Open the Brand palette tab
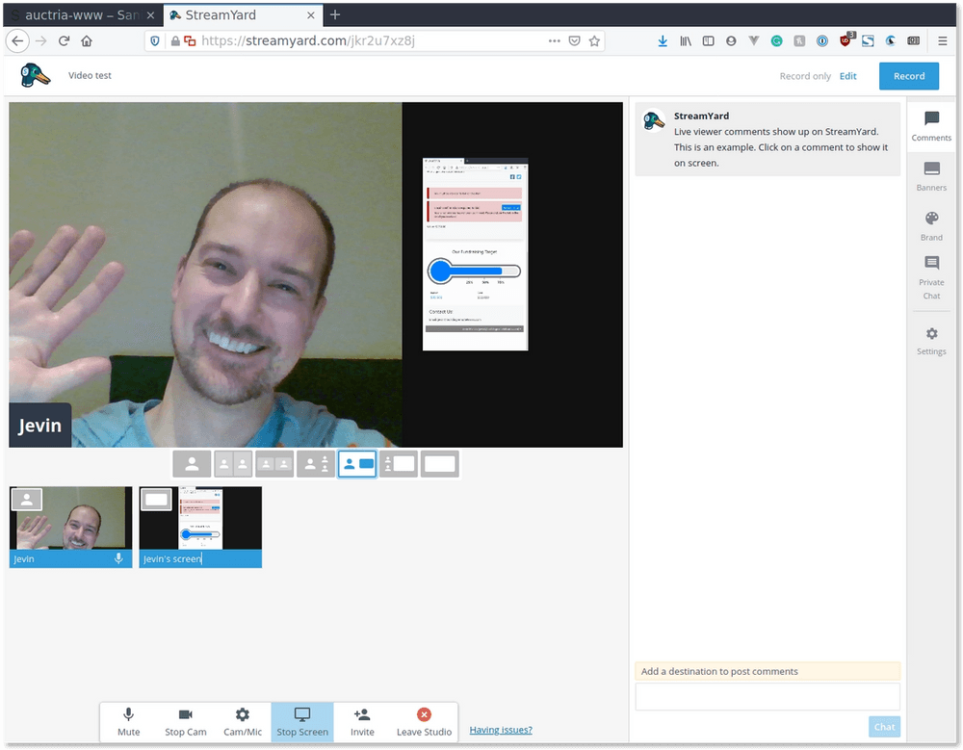Viewport: 963px width, 750px height. [931, 226]
